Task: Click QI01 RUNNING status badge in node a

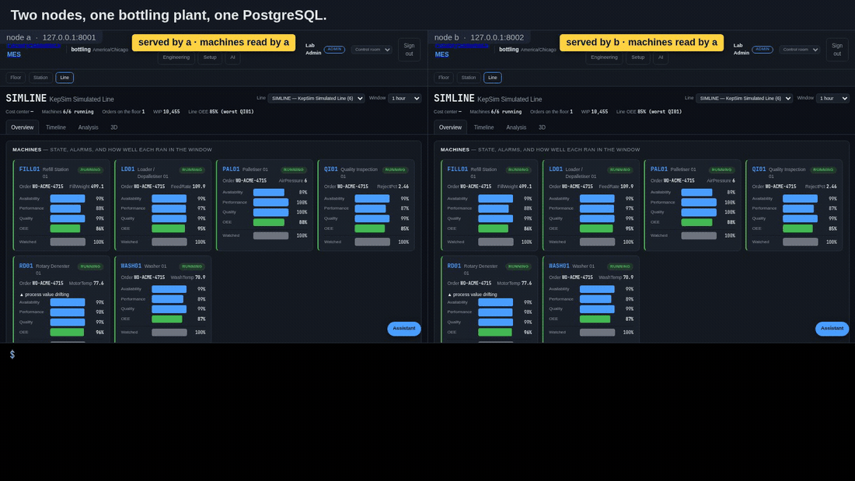Action: coord(396,169)
